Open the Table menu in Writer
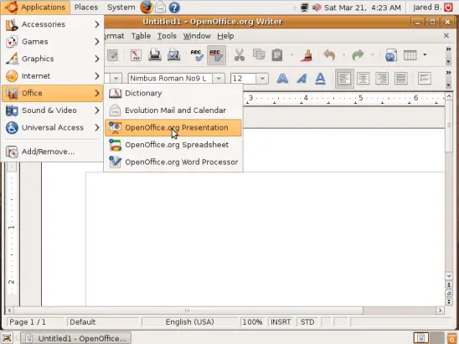 141,36
